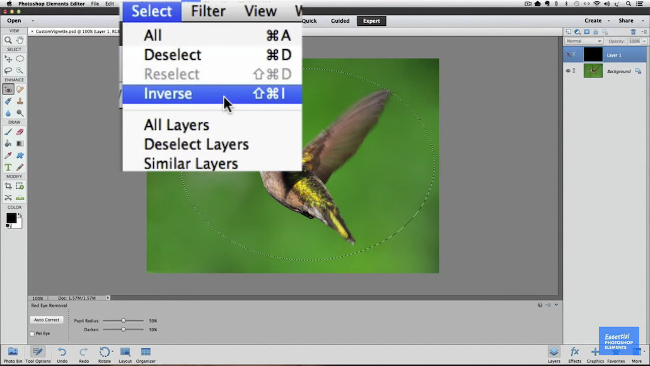Select the Hand tool
The height and width of the screenshot is (366, 650).
point(20,40)
